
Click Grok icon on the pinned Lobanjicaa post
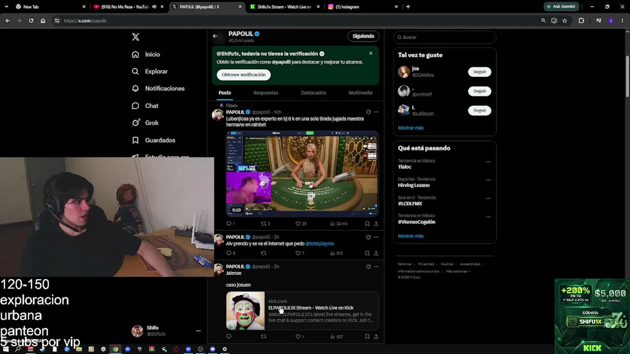[x=368, y=112]
